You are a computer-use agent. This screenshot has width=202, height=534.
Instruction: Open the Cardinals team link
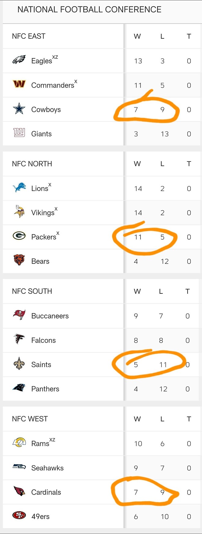[46, 492]
